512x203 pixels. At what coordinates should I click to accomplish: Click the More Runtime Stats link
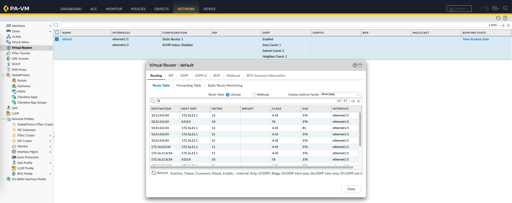(476, 39)
